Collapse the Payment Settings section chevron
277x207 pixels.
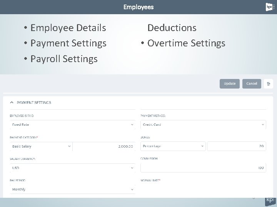[12, 102]
